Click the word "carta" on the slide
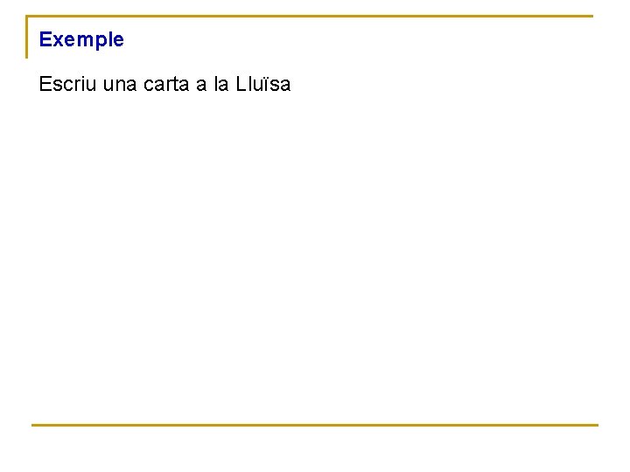 click(171, 85)
